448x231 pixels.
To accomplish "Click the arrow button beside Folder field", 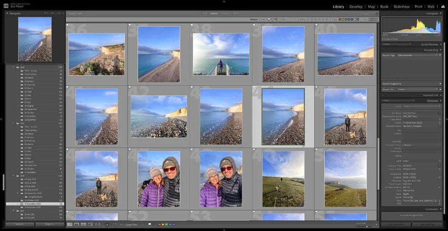I will [x=439, y=123].
